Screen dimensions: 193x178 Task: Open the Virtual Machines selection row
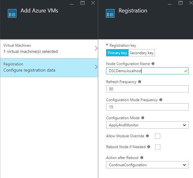click(49, 49)
